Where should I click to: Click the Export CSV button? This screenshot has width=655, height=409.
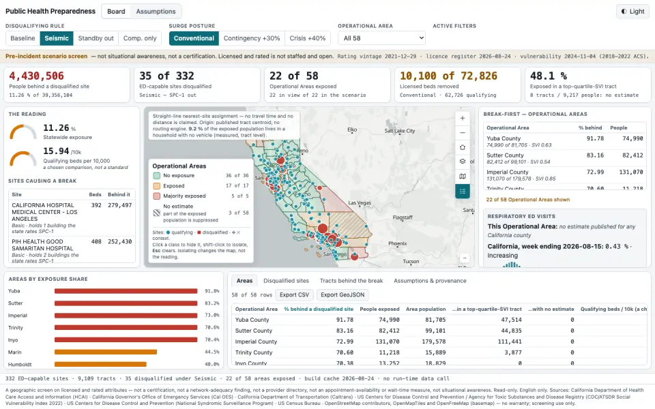[x=294, y=294]
